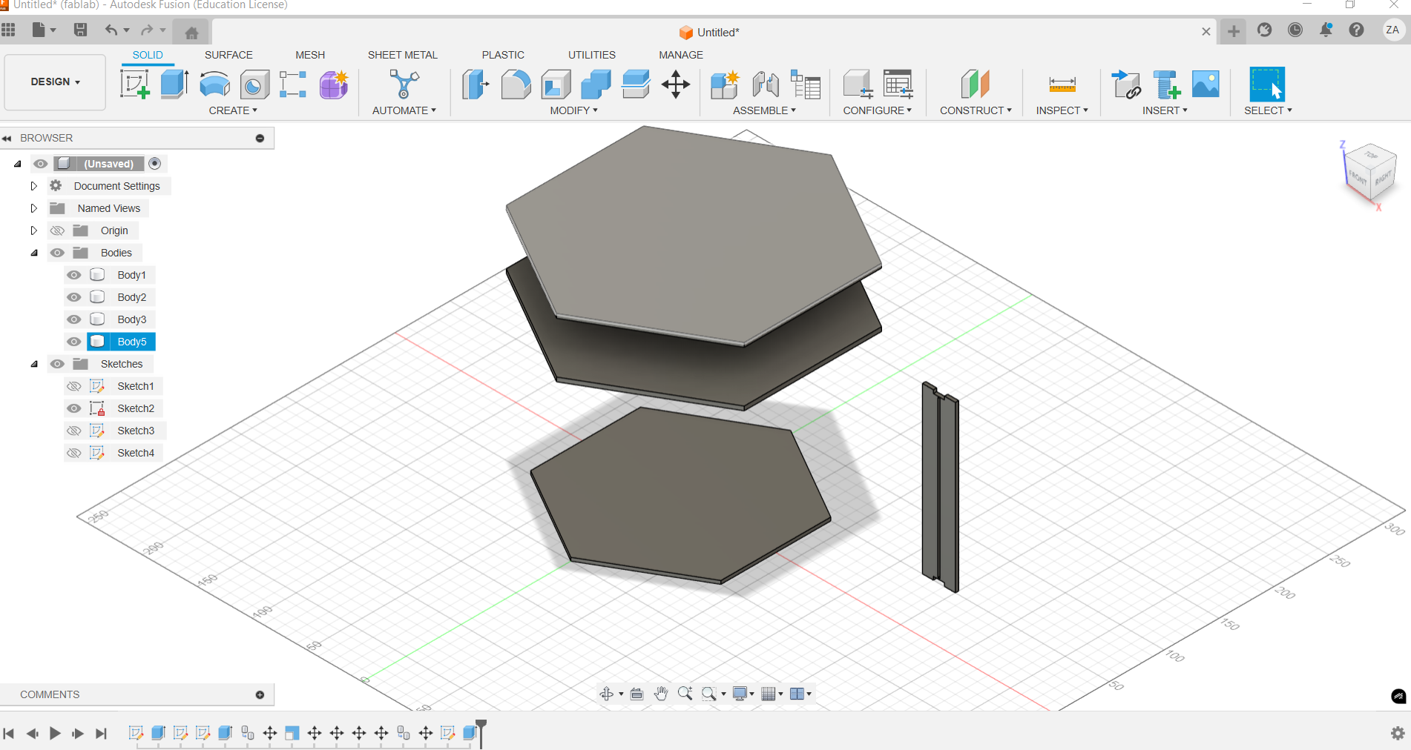Expand the Named Views node
The height and width of the screenshot is (750, 1411).
coord(33,208)
